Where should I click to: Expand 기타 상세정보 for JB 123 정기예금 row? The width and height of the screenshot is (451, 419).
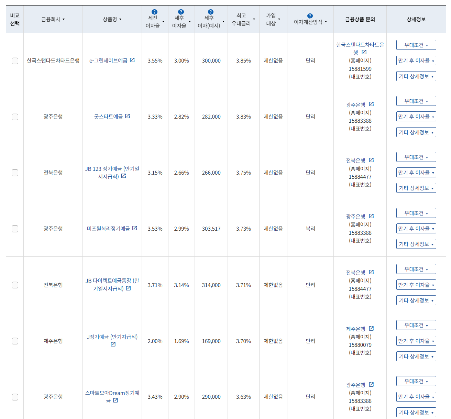click(x=416, y=188)
